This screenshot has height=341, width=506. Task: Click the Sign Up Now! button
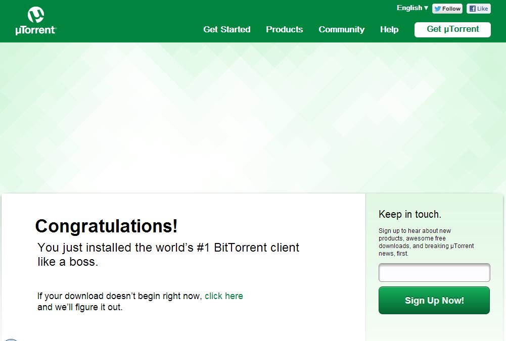434,301
